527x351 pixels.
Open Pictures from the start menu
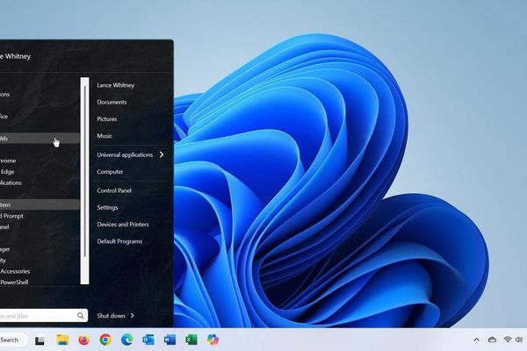(x=107, y=119)
